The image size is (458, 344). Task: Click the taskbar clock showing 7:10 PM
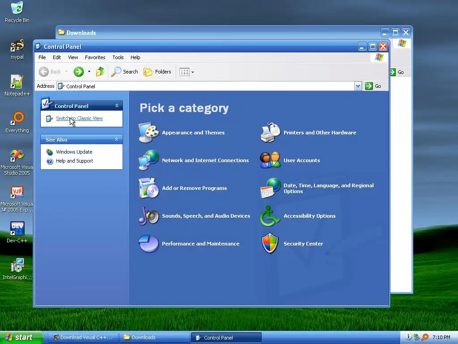(x=441, y=337)
